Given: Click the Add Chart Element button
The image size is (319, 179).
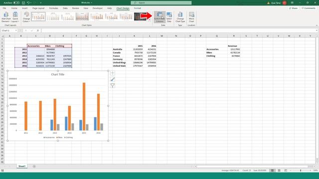Looking at the screenshot, I should [6, 17].
